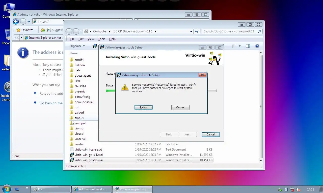Image resolution: width=323 pixels, height=193 pixels.
Task: Click Computer in the address breadcrumb
Action: (x=100, y=31)
